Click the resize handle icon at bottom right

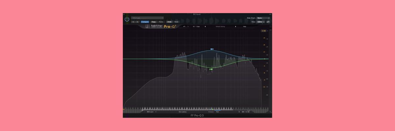270,112
